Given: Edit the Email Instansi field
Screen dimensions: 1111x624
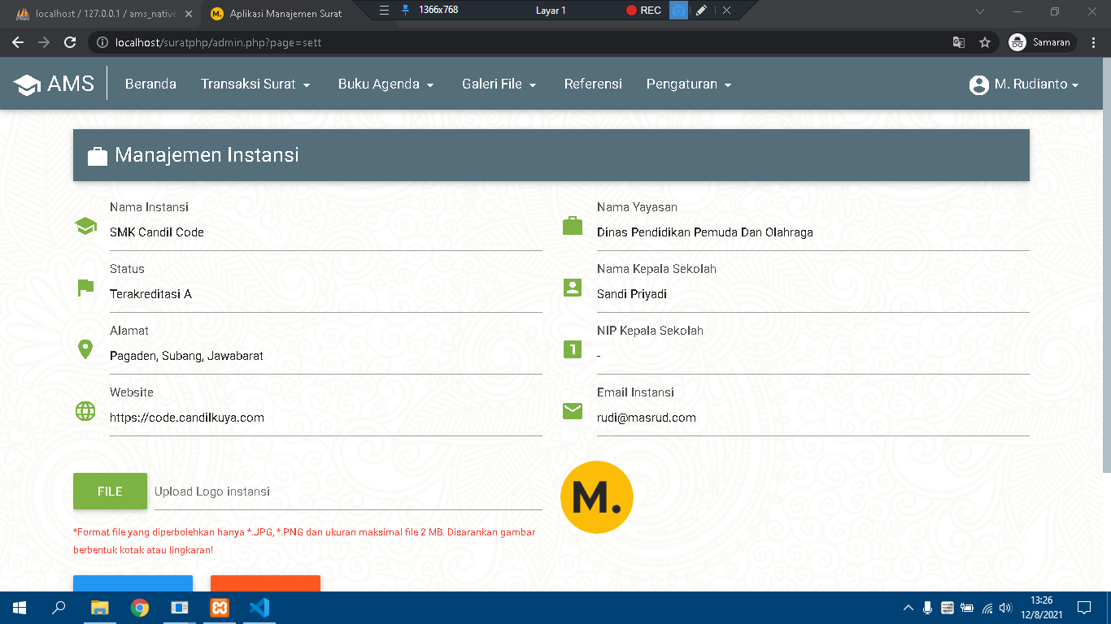Looking at the screenshot, I should 813,418.
